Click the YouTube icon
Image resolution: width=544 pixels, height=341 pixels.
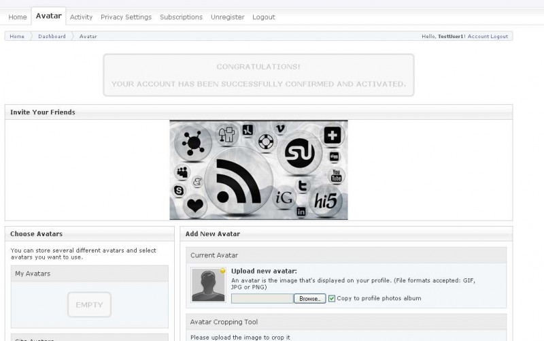click(x=336, y=176)
